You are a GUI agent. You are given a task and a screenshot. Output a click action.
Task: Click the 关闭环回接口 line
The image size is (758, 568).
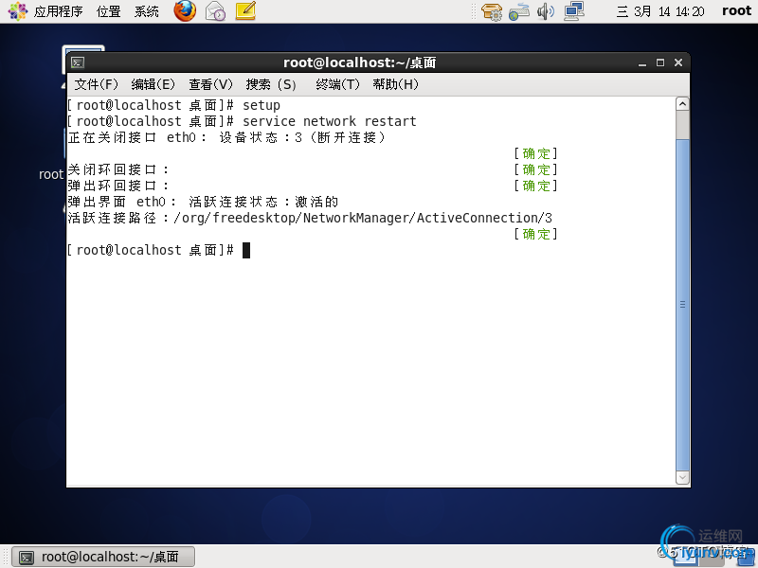(x=117, y=169)
